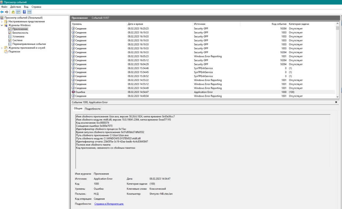This screenshot has width=342, height=209.
Task: Open the Вид menu
Action: 26,7
